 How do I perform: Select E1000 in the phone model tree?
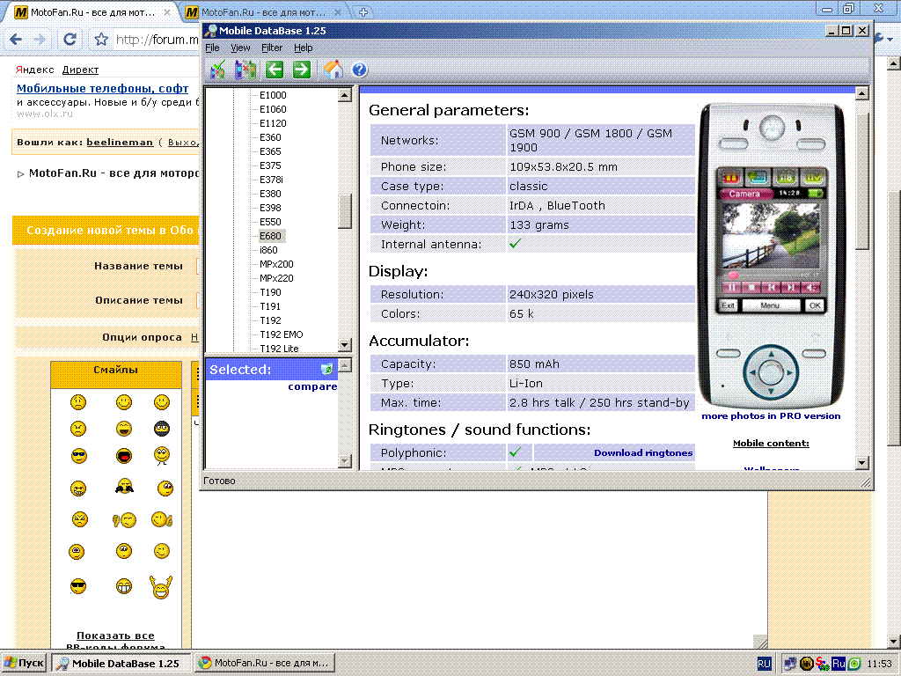pos(273,95)
